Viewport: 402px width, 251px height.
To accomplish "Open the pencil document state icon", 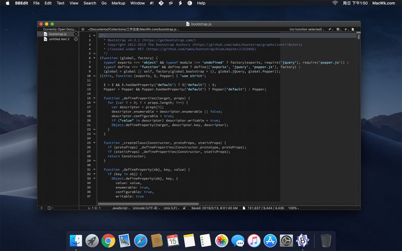I will [x=330, y=29].
